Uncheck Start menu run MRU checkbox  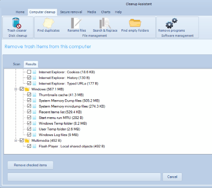tap(29, 118)
